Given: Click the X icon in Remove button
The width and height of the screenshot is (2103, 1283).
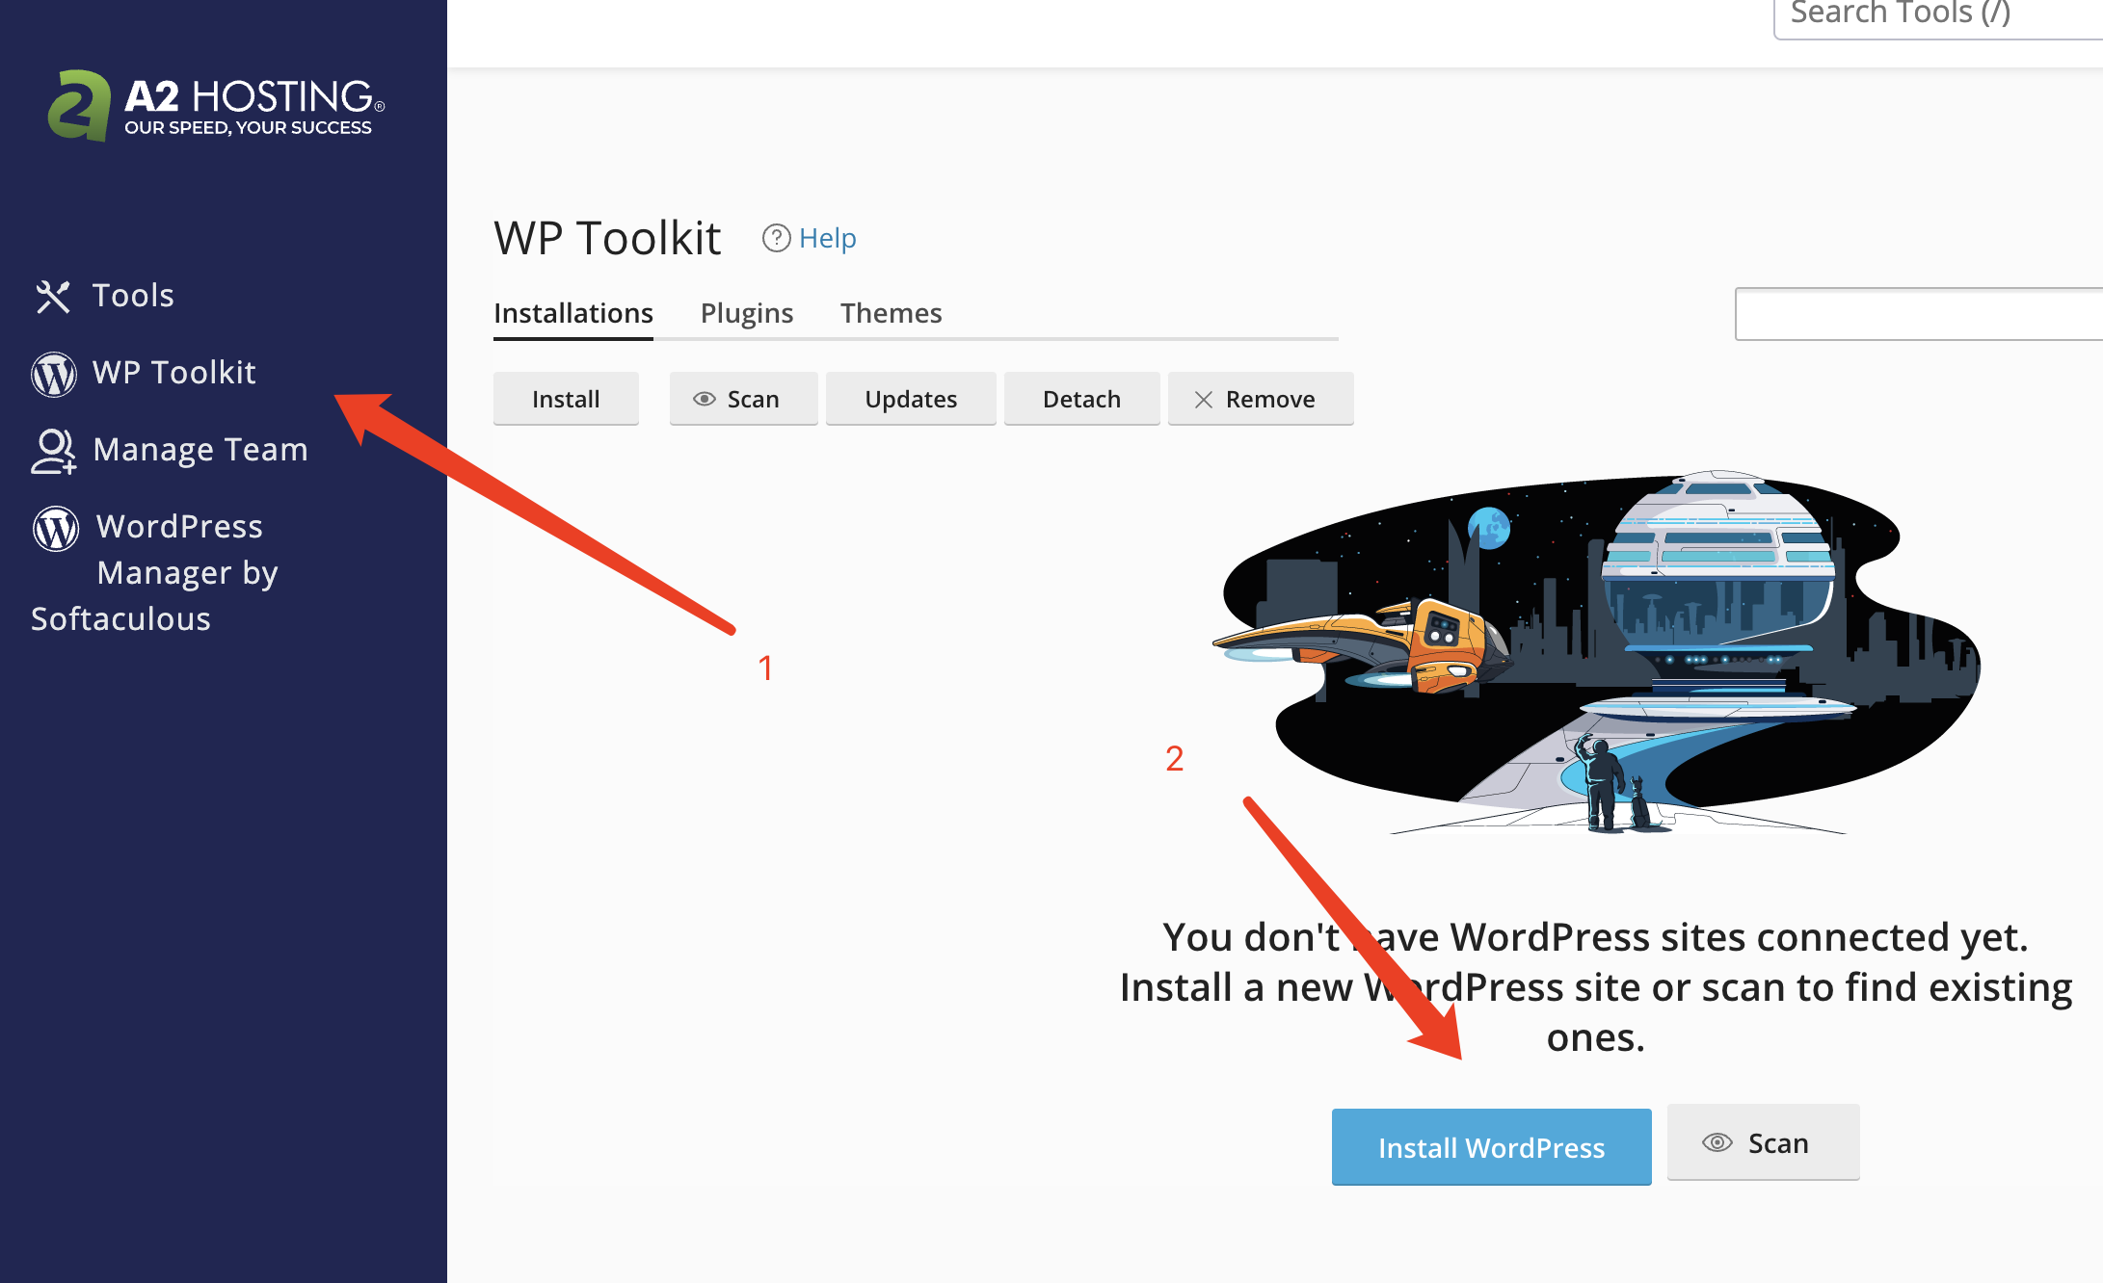Looking at the screenshot, I should tap(1204, 400).
